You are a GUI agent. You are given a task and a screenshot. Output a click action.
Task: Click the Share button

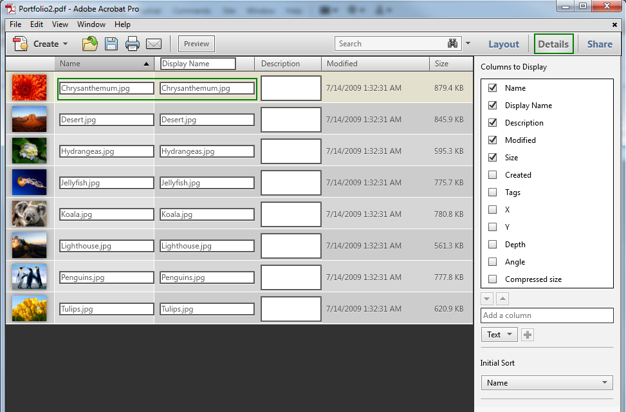coord(599,43)
